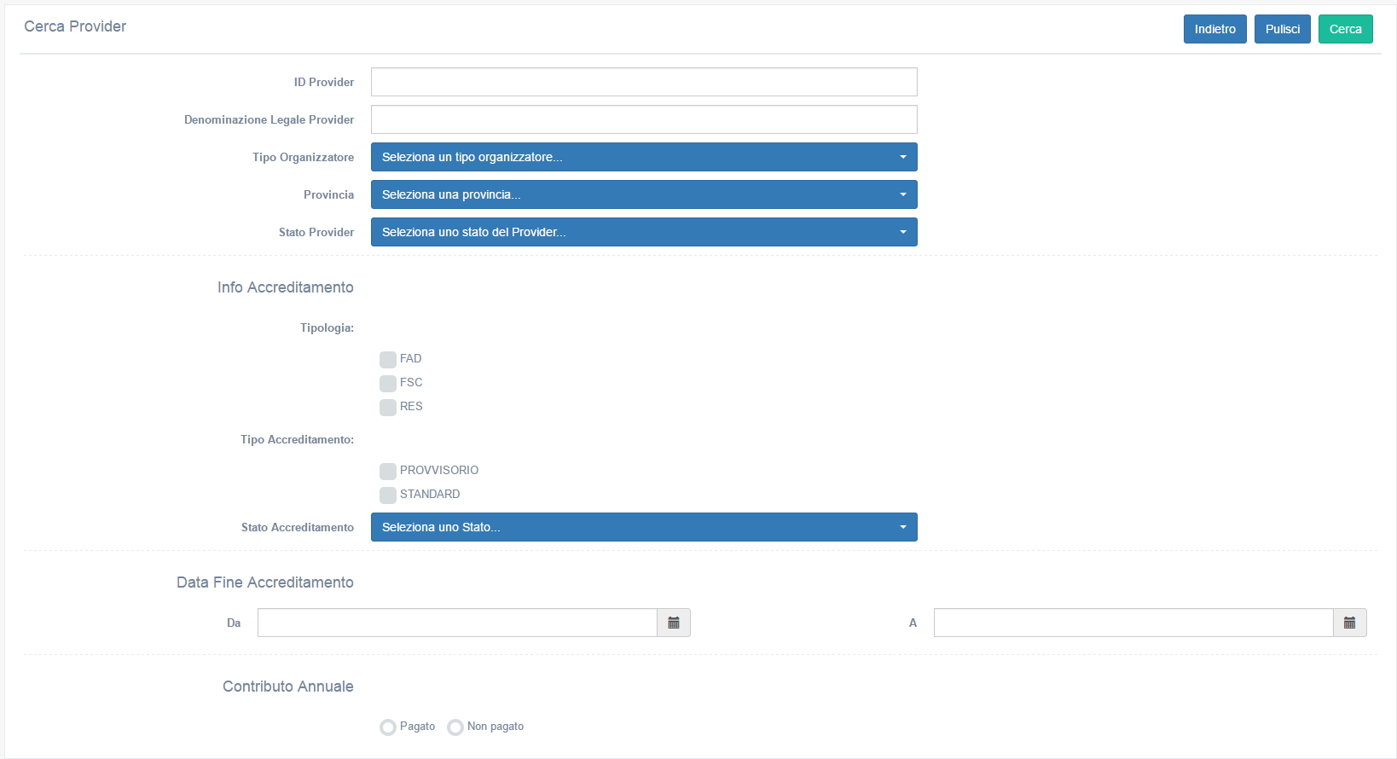
Task: Click the Contributo Annuale heading
Action: tap(288, 687)
